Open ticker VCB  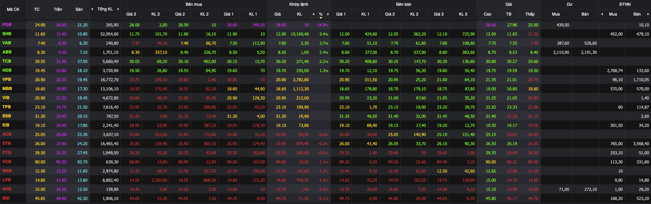(x=7, y=162)
